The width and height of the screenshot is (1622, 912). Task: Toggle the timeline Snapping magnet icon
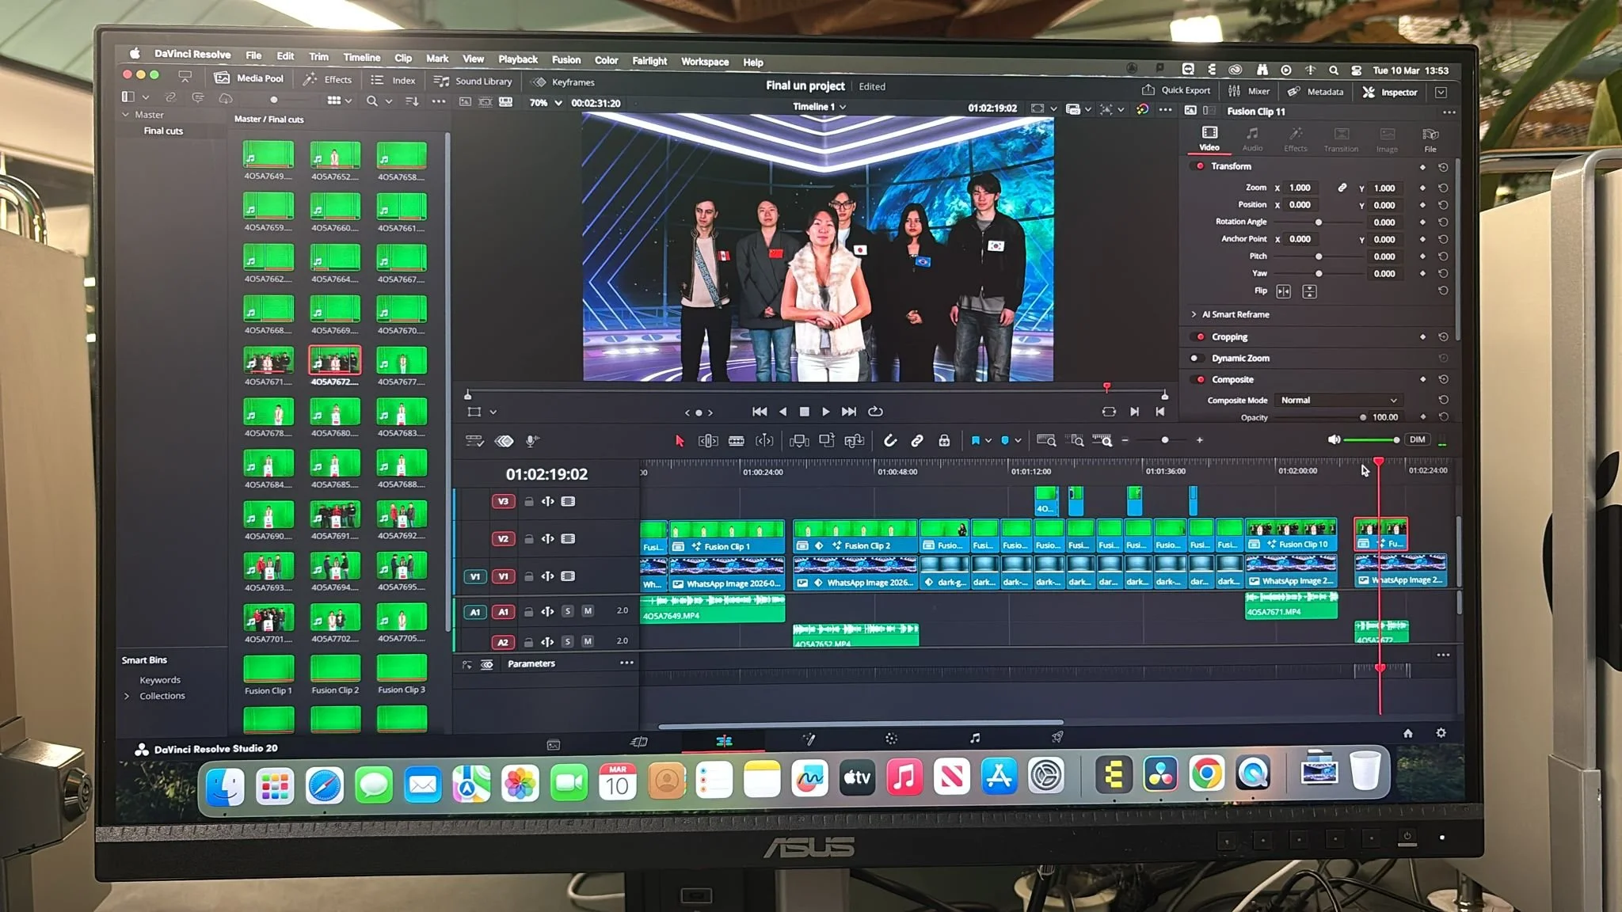coord(890,441)
